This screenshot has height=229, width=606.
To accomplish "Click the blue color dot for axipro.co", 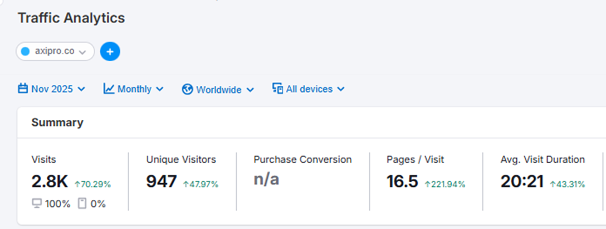I will point(25,52).
